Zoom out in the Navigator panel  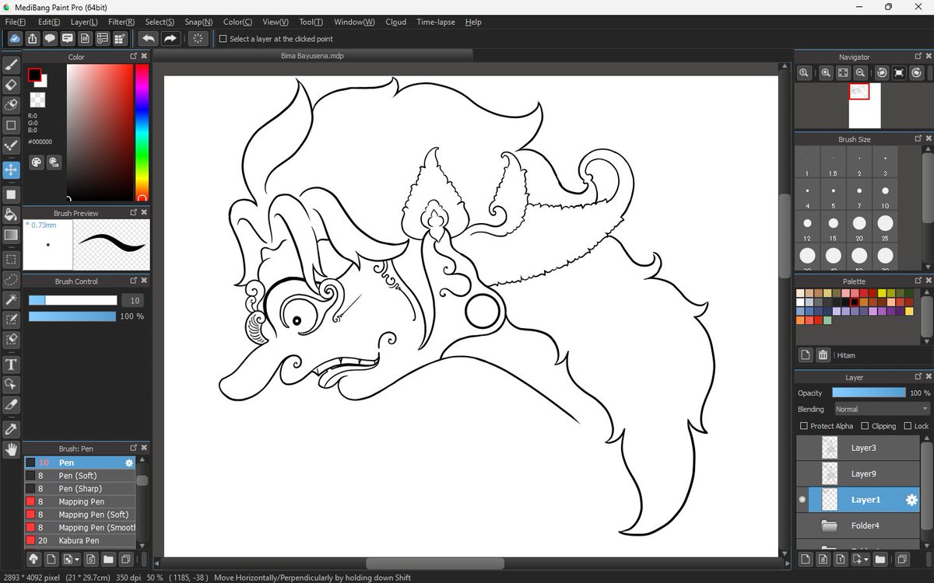pos(860,72)
